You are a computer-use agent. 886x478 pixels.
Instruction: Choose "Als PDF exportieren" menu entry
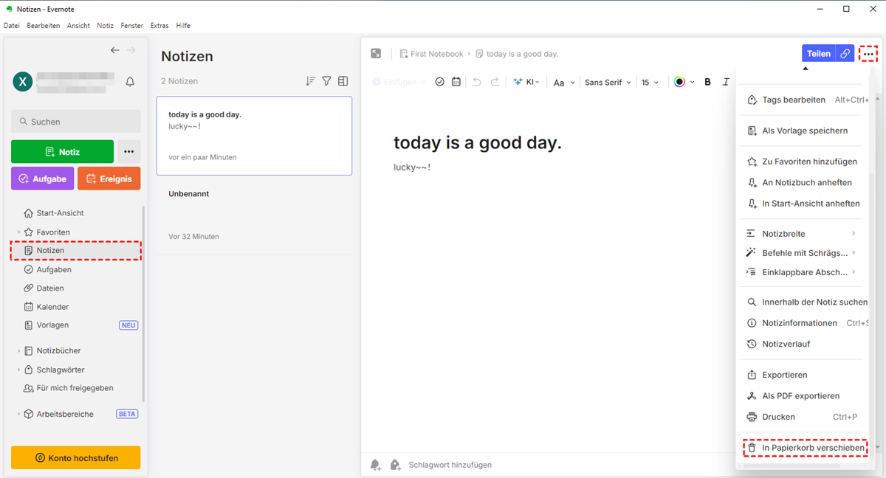[x=800, y=396]
